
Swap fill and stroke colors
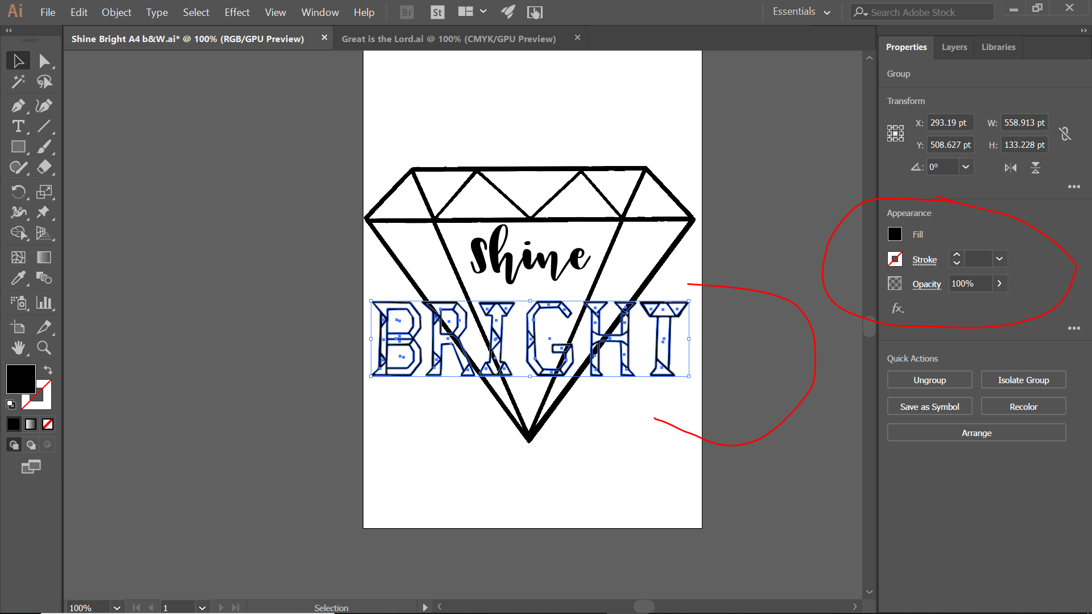[48, 370]
